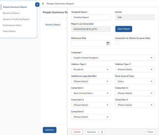
Task: Select the Monthly Report list card
Action: [55, 25]
